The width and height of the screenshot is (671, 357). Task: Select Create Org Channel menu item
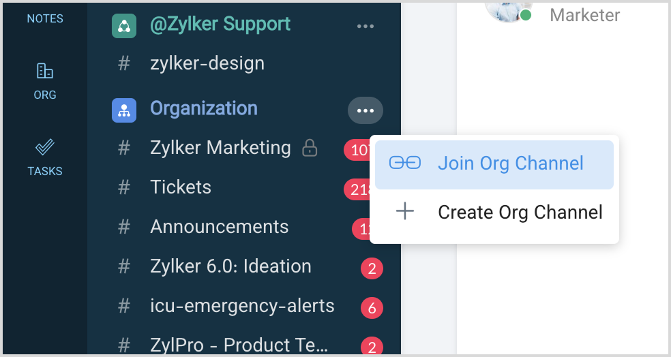click(x=520, y=212)
